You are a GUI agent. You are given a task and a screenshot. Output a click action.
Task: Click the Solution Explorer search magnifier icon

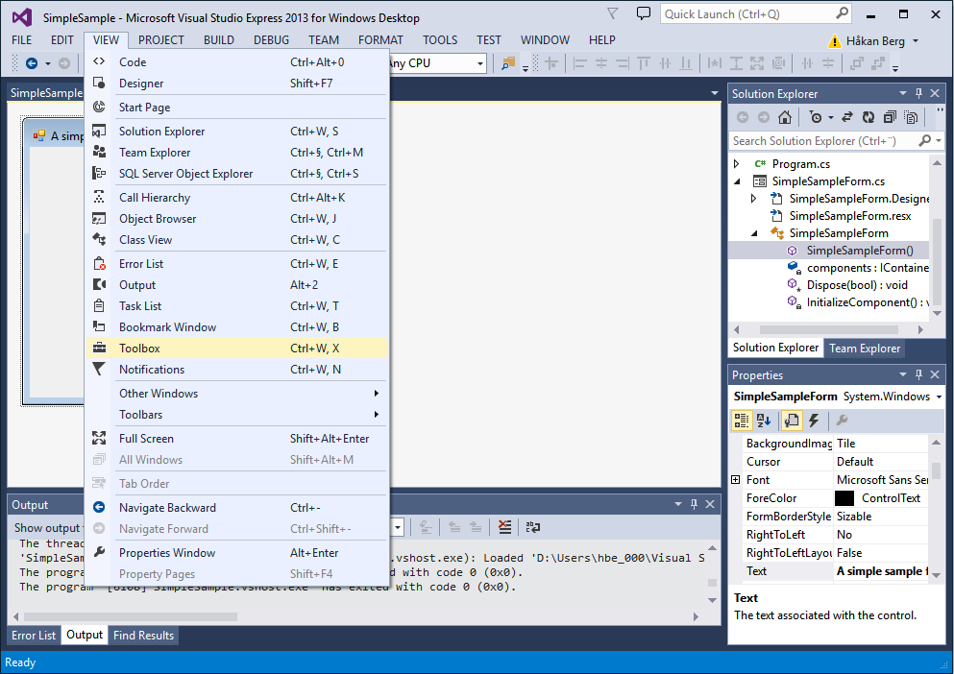[925, 140]
